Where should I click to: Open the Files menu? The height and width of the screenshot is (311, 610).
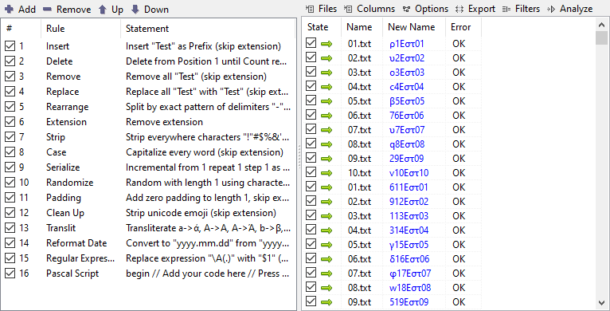[322, 9]
